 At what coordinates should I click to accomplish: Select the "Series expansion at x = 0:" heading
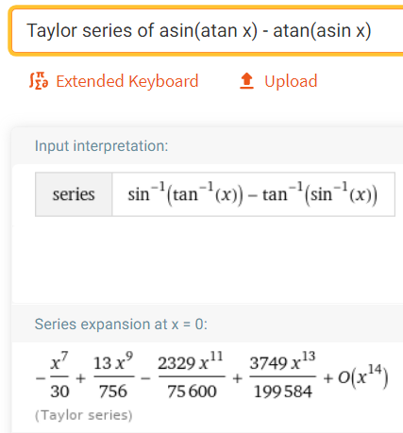point(121,325)
